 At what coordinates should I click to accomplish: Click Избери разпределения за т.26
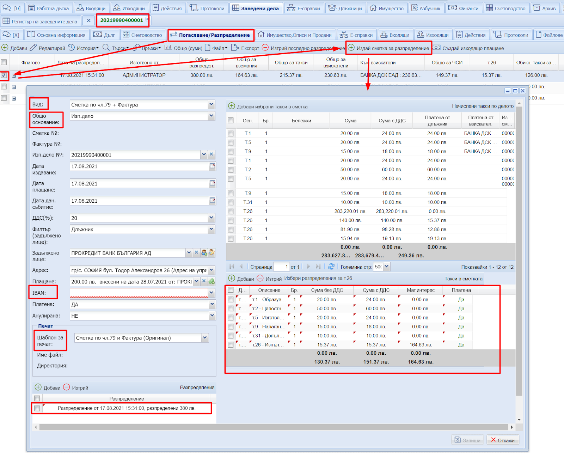(x=318, y=278)
